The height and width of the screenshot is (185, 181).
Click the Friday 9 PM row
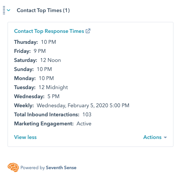coord(30,51)
